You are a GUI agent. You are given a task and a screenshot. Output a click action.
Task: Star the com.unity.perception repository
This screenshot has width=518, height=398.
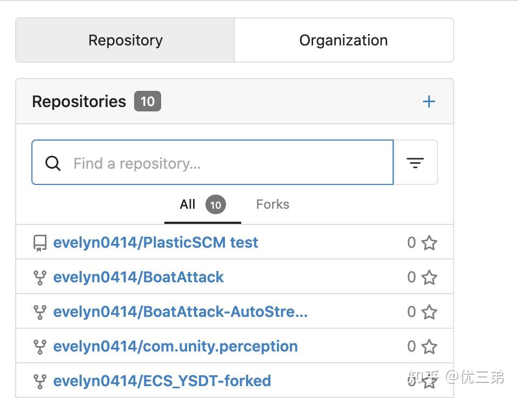429,347
